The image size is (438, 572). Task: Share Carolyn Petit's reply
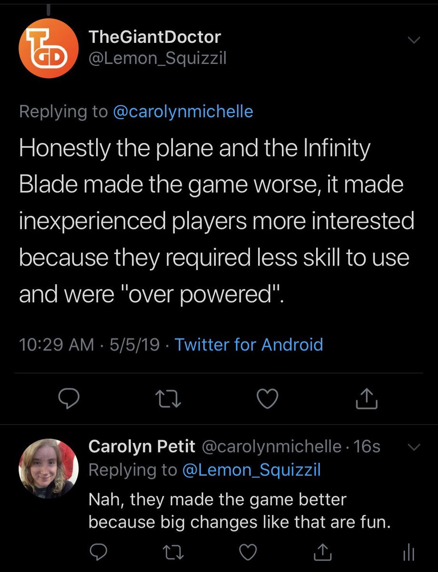(x=323, y=552)
